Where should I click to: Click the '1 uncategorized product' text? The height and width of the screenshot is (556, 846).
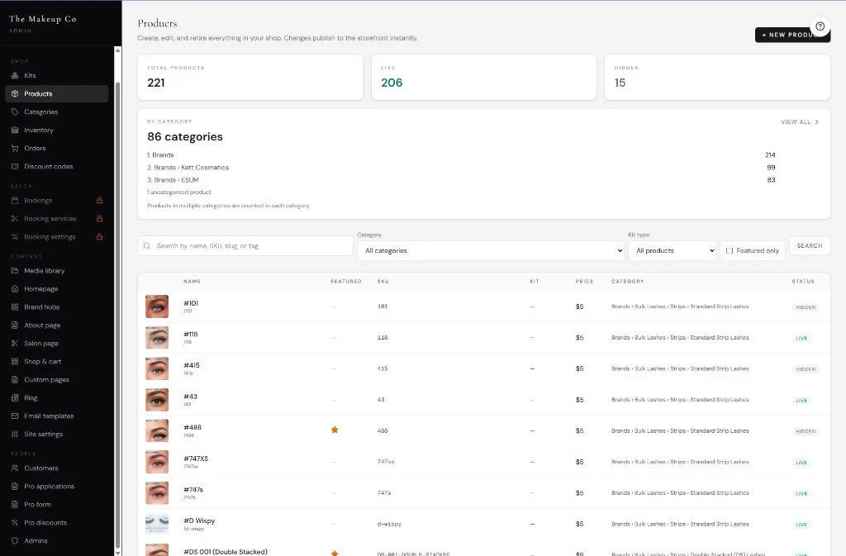[x=179, y=192]
